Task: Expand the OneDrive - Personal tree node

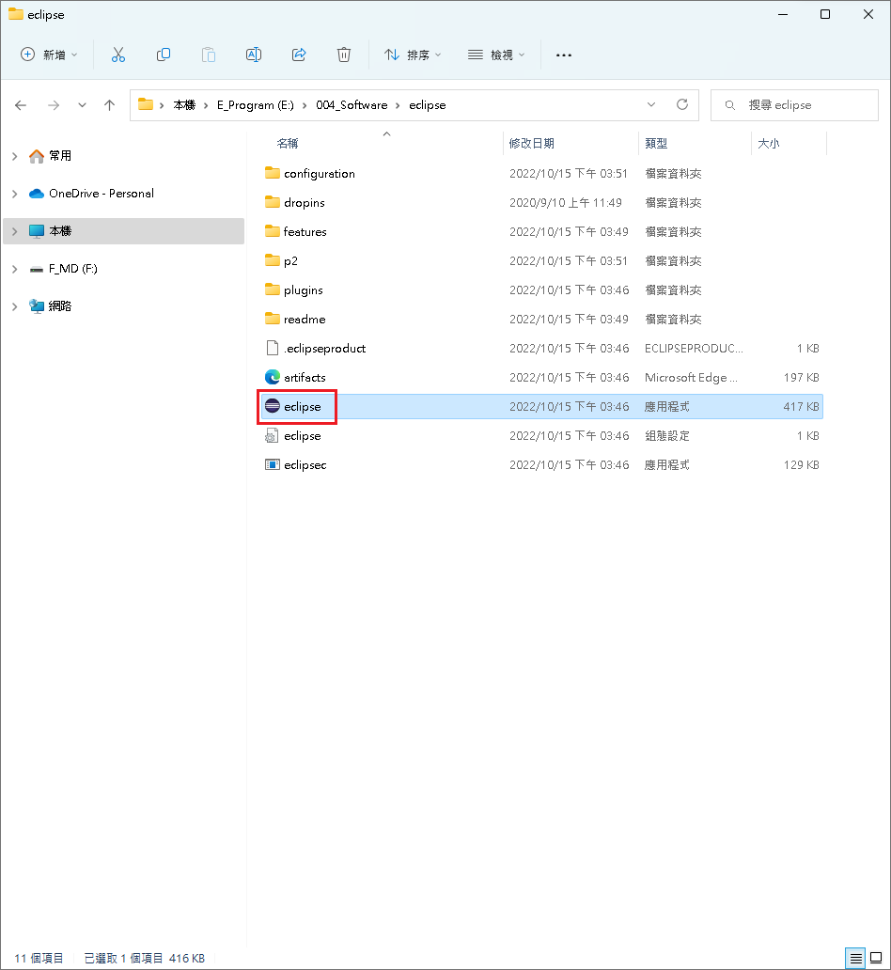Action: [14, 194]
